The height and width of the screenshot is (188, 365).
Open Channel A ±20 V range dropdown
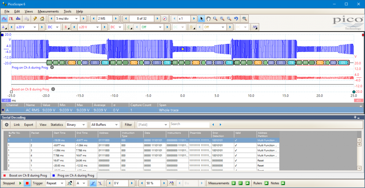pyautogui.click(x=35, y=27)
